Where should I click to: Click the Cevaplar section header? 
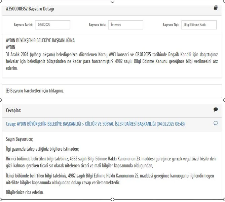14,110
